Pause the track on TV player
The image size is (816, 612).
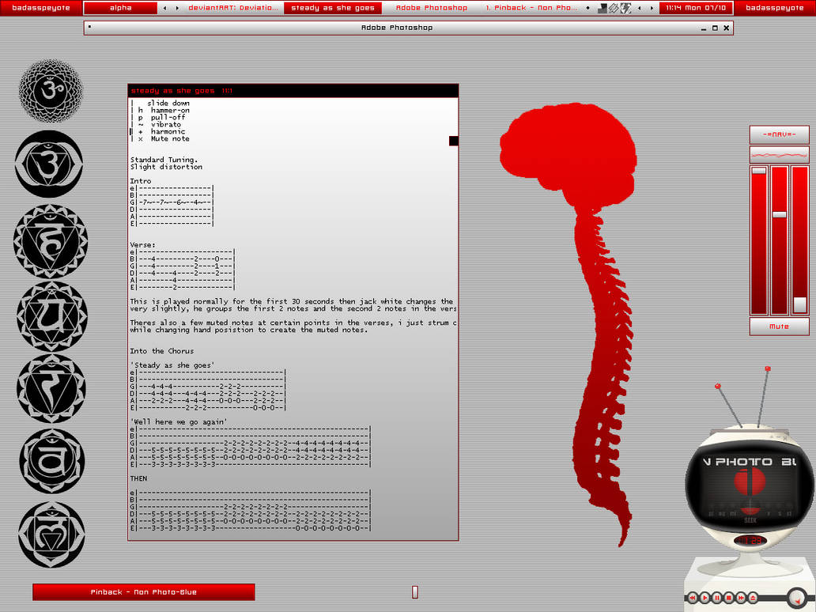717,598
